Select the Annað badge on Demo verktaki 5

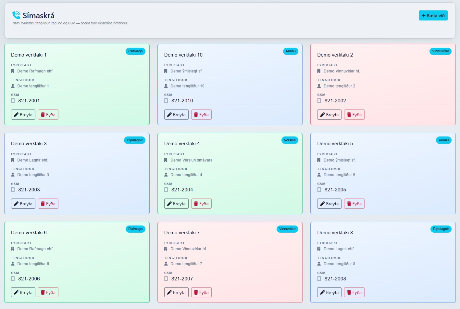444,140
